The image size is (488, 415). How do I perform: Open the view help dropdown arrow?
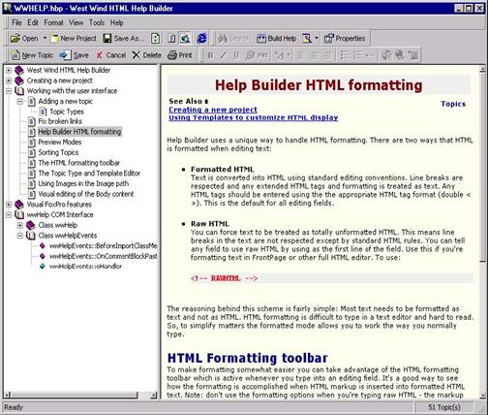317,39
